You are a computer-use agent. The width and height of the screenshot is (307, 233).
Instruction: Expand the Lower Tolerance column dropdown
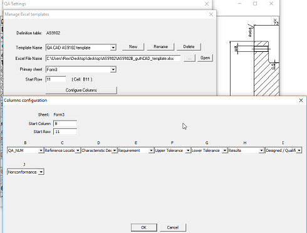(209, 151)
